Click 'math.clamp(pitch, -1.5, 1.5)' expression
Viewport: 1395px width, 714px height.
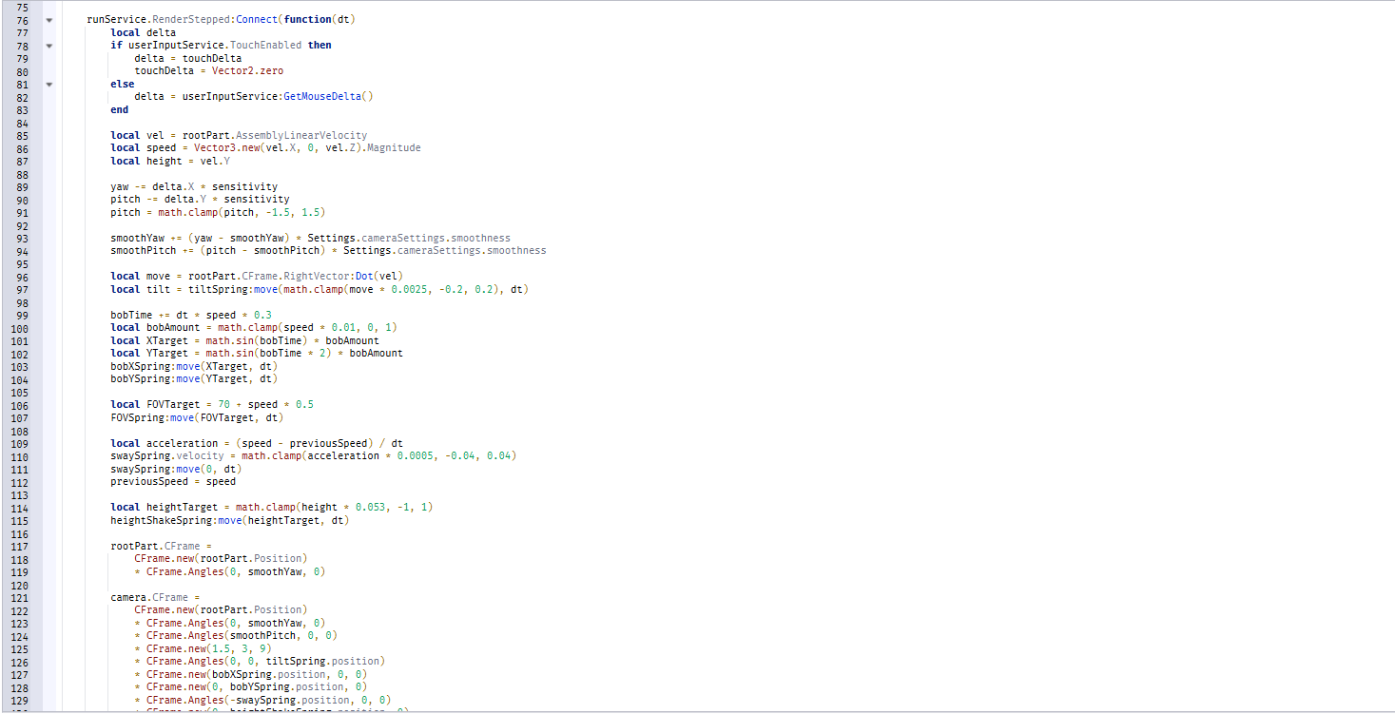pos(242,212)
